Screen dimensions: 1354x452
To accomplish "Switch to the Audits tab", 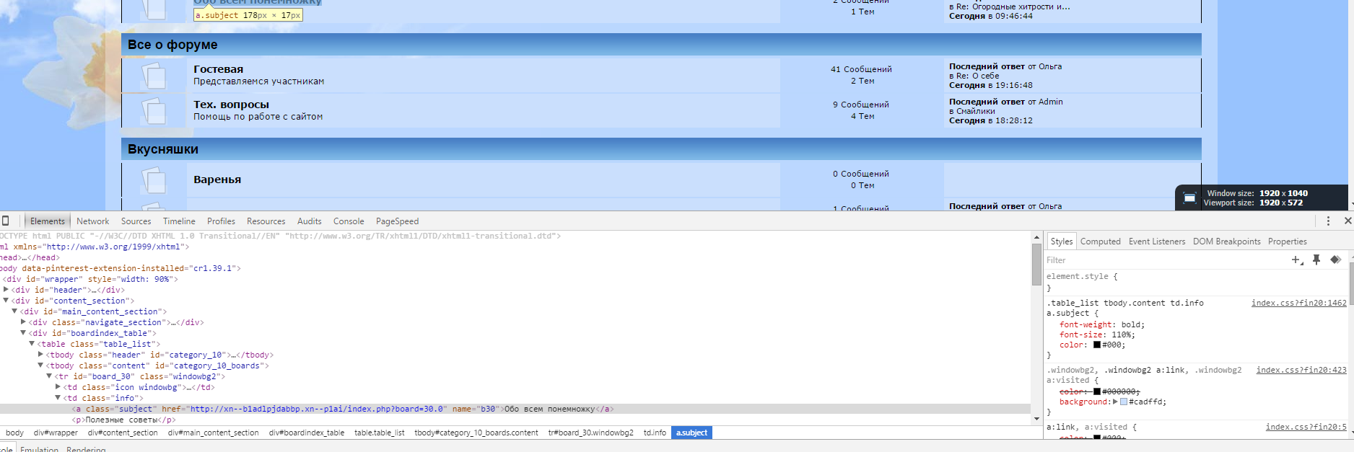I will point(310,221).
